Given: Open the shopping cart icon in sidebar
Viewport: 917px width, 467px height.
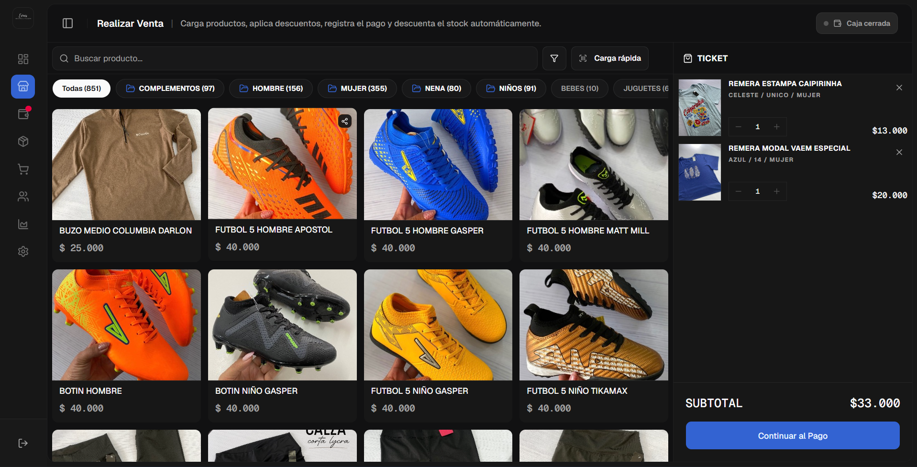Looking at the screenshot, I should (x=23, y=169).
